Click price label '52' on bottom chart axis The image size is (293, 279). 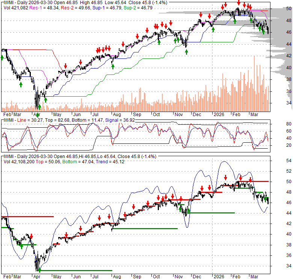(289, 171)
